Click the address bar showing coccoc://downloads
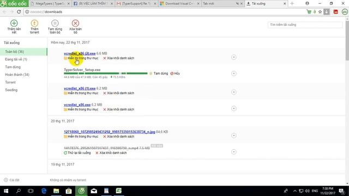 coord(165,12)
